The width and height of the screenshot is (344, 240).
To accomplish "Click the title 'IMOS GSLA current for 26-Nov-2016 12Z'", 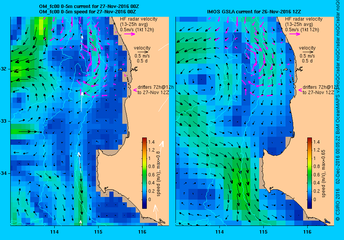I will pos(254,11).
